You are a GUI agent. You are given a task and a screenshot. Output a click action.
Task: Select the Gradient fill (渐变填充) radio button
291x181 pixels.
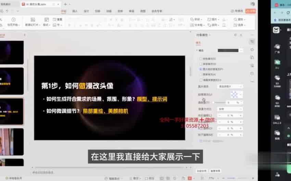coord(200,64)
